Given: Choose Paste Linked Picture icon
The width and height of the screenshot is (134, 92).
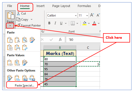Looking at the screenshot, I should click(x=32, y=78).
